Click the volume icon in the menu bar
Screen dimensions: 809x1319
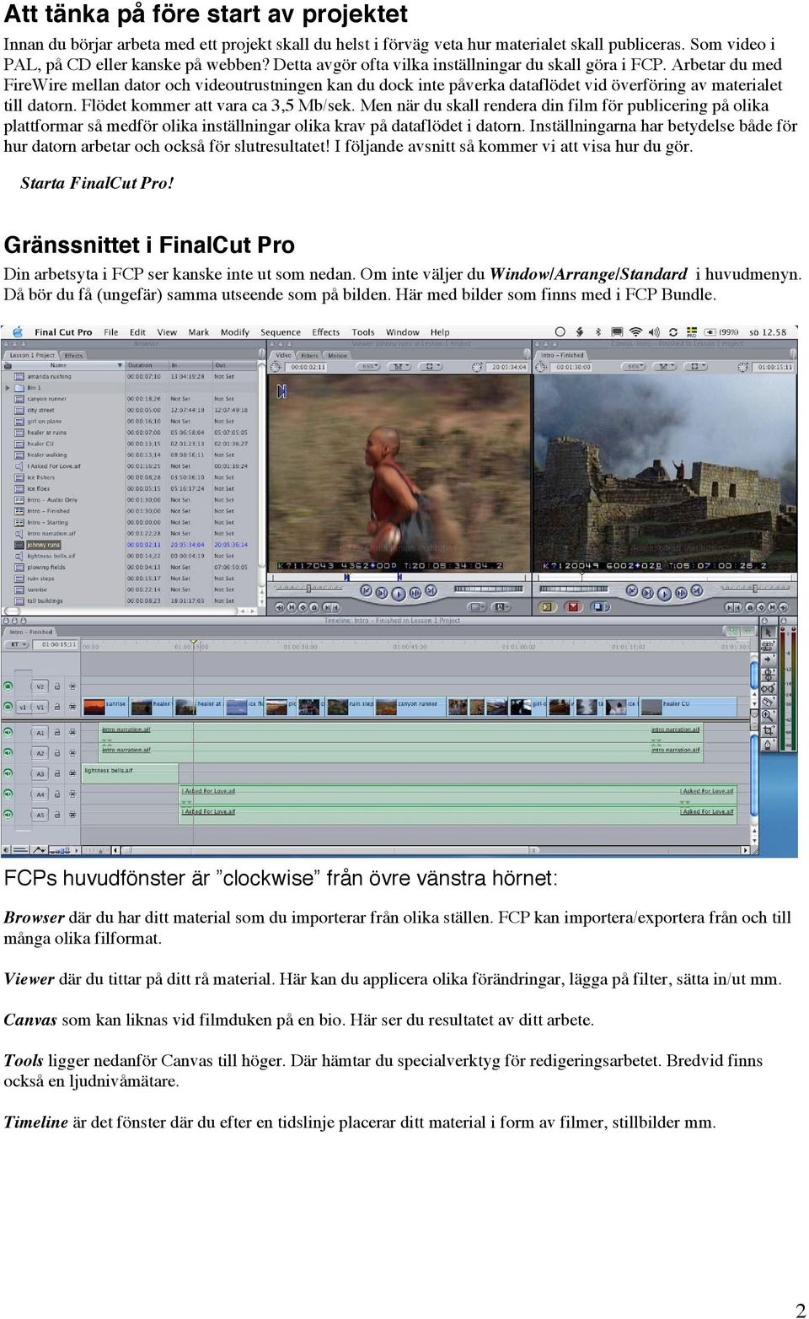tap(653, 332)
